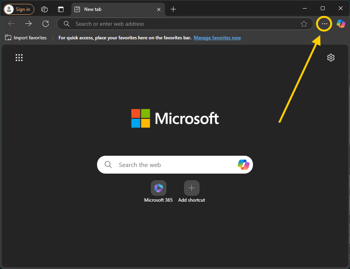Go back to the previous page

pyautogui.click(x=11, y=24)
